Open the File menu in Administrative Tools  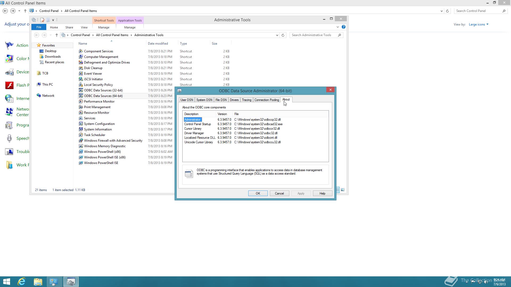click(39, 27)
